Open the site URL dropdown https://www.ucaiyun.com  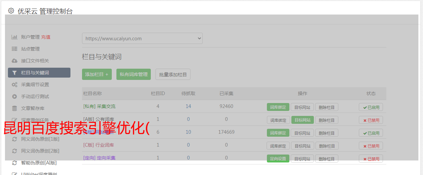(x=142, y=38)
